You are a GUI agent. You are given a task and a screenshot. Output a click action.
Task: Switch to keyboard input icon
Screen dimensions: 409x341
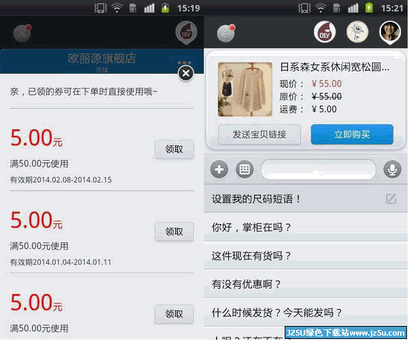[245, 170]
